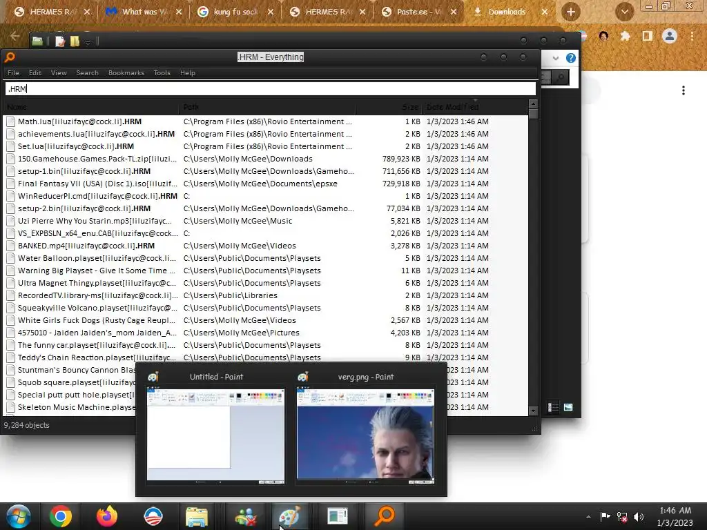Open downloads page three-dot menu

click(684, 90)
